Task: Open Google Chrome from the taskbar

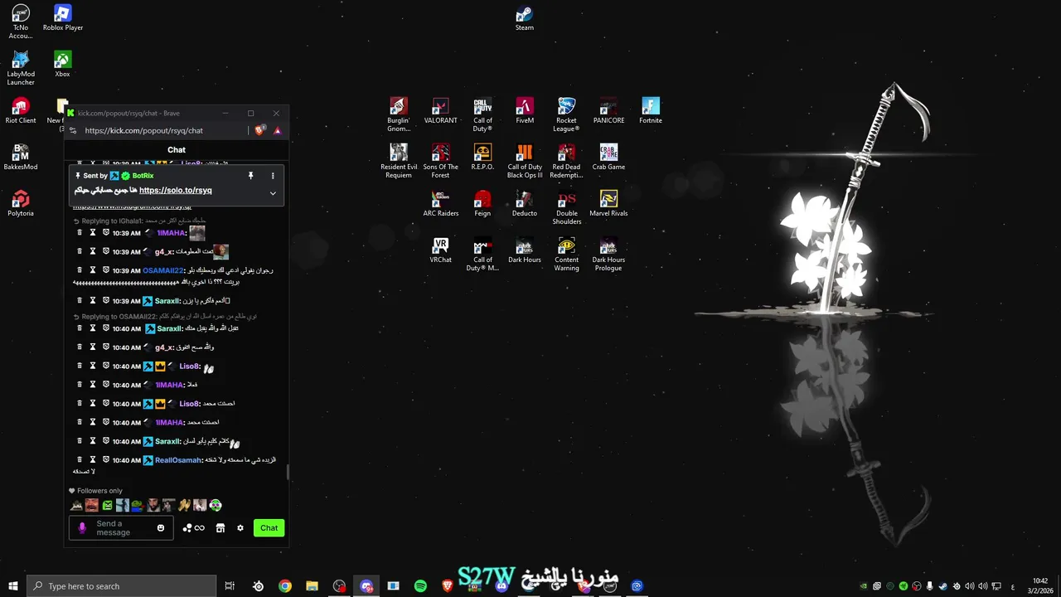Action: coord(285,586)
